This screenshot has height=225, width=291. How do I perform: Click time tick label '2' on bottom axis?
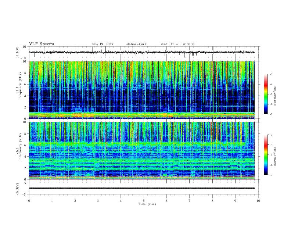75,201
